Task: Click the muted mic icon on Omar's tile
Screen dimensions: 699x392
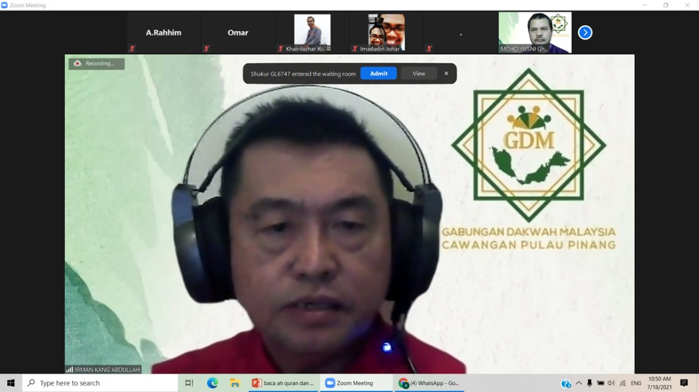Action: pyautogui.click(x=206, y=48)
